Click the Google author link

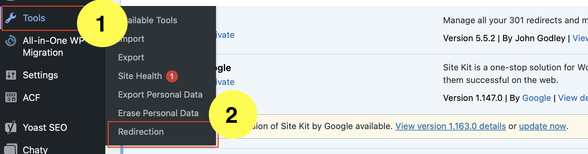536,98
